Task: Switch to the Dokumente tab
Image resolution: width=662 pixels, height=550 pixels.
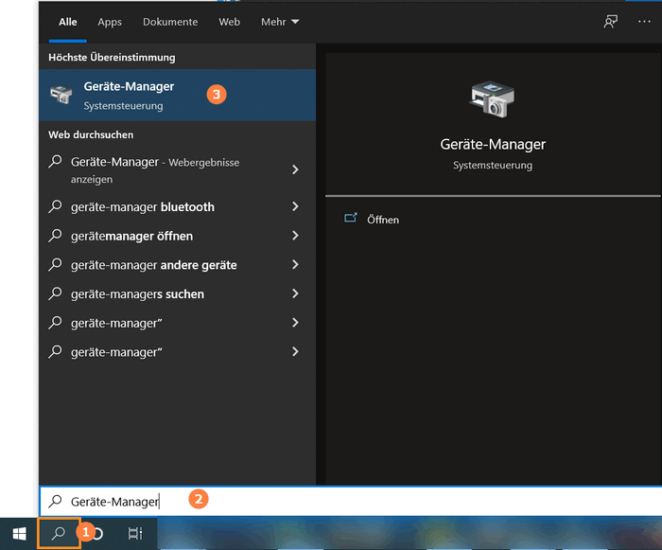Action: coord(170,22)
